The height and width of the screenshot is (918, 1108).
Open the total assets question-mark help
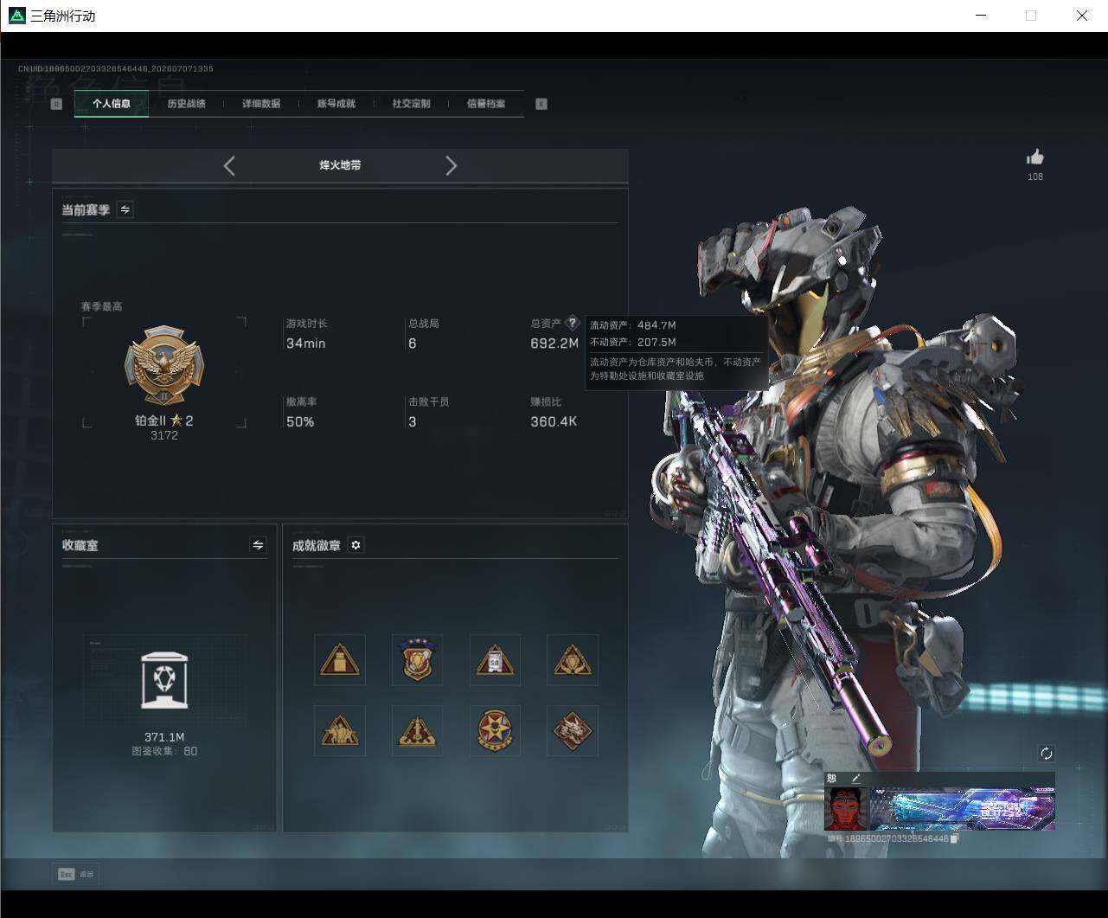coord(572,323)
